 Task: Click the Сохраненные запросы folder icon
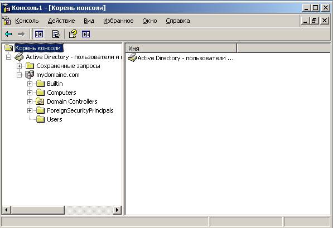tap(30, 66)
